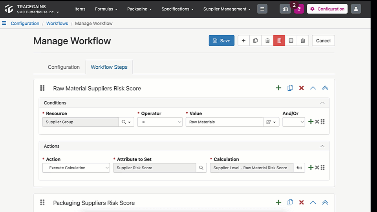Viewport: 377px width, 212px height.
Task: Go to Workflows breadcrumb link
Action: pos(57,23)
